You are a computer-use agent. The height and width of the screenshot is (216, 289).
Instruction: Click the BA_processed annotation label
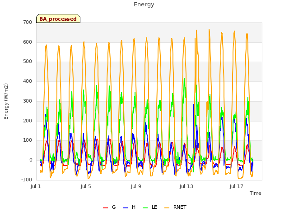pos(58,19)
